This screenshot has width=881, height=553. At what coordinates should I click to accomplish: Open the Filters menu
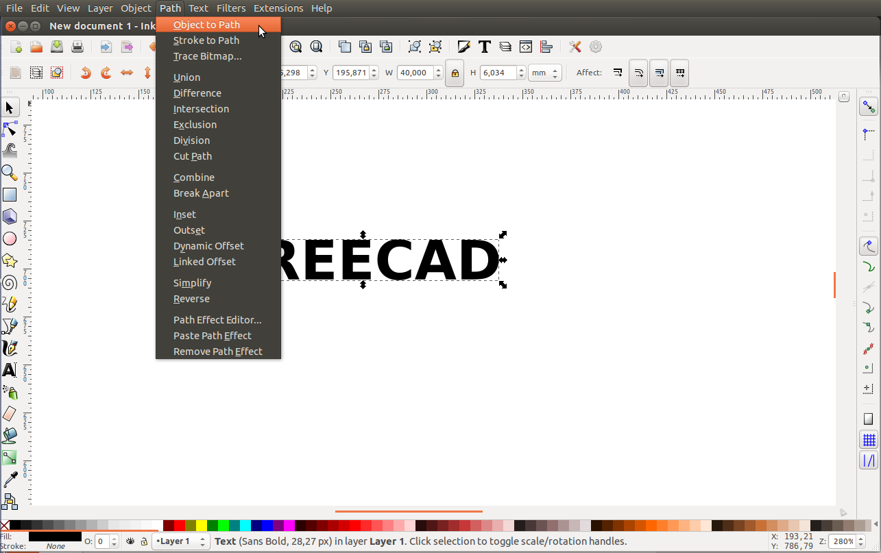pos(230,8)
